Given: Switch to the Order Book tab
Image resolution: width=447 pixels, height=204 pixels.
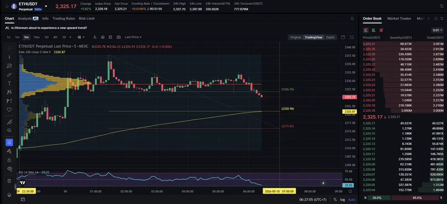Looking at the screenshot, I should coord(372,19).
